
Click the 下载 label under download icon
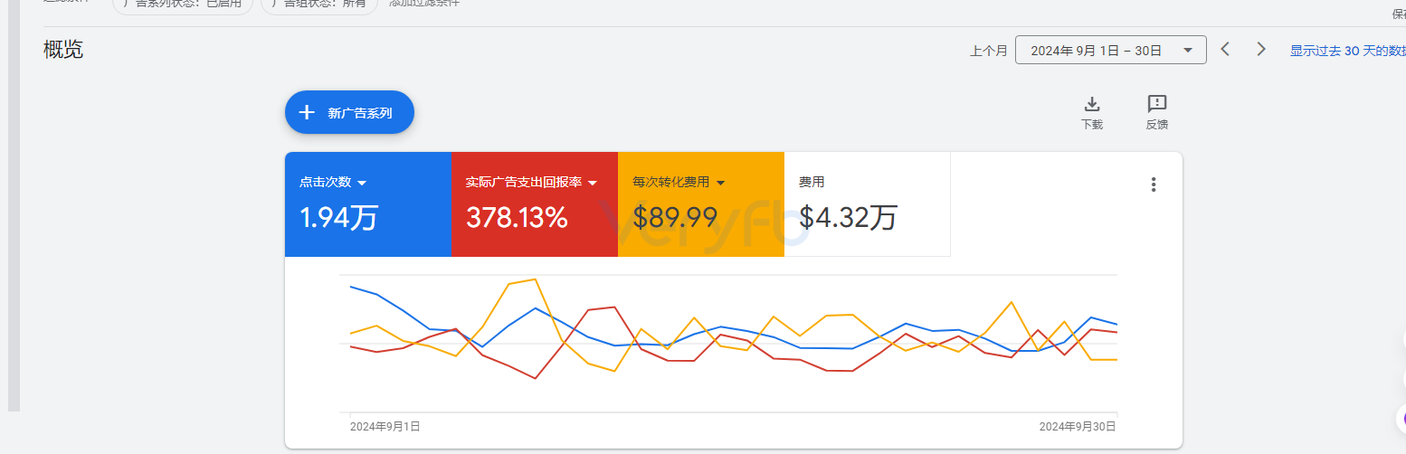(x=1092, y=125)
